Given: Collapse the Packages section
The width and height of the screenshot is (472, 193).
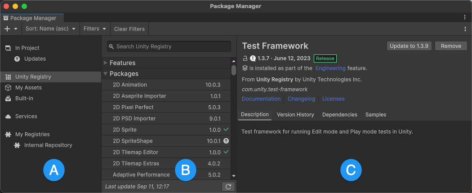Looking at the screenshot, I should pos(106,74).
